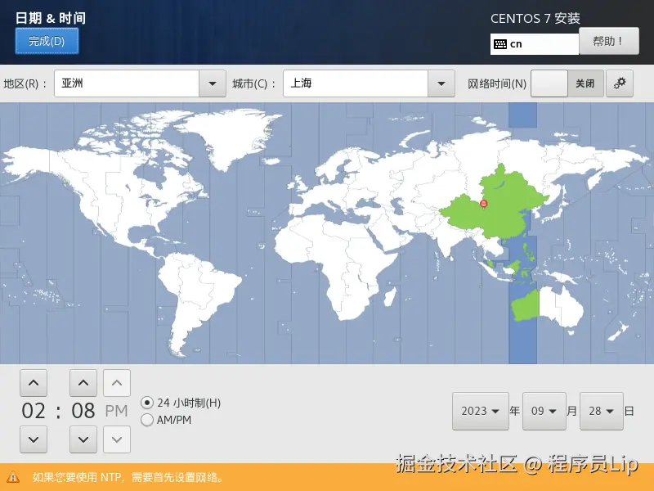
Task: Open the year dropdown showing 2023
Action: [480, 412]
